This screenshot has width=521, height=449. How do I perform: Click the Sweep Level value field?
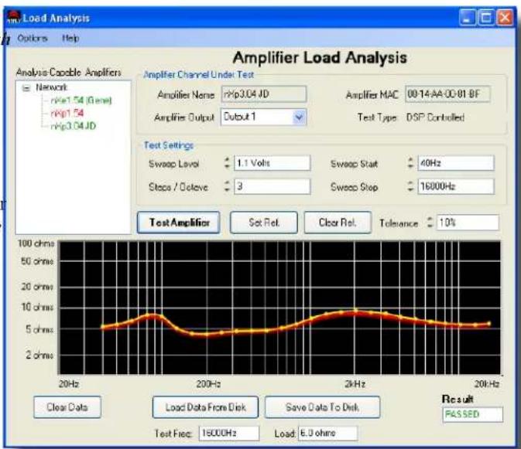coord(272,163)
